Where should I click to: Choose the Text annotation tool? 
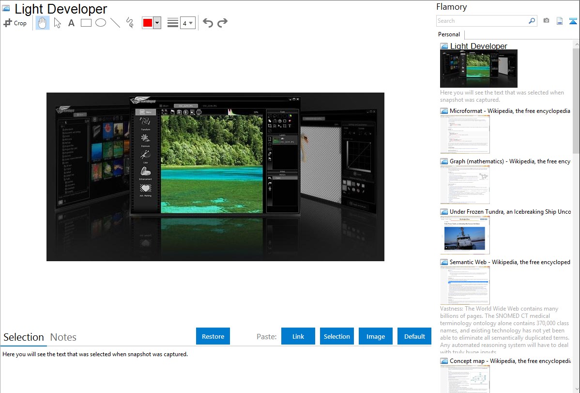pos(71,23)
